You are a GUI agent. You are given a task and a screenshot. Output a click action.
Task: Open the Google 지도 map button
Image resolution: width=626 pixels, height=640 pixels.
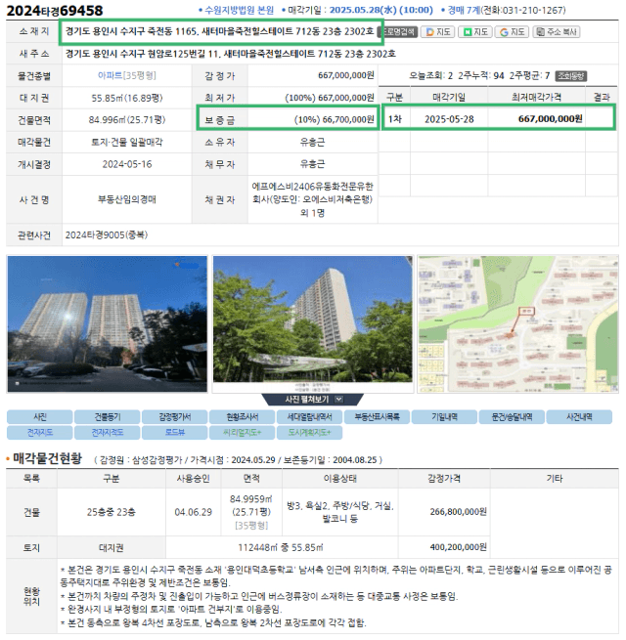(x=513, y=32)
